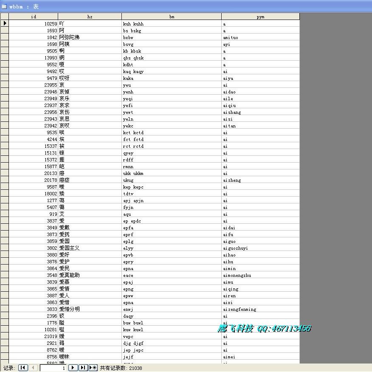Select the id column header
Viewport: 372px width, 372px height.
pos(34,17)
